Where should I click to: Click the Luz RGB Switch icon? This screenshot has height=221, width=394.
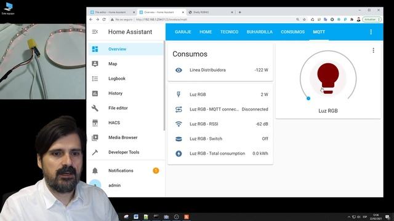click(179, 139)
